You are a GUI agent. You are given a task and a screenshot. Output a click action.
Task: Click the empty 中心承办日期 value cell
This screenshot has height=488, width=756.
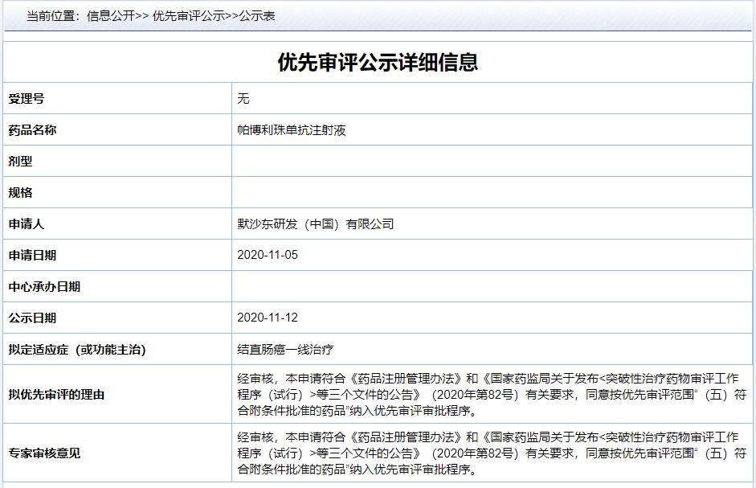pos(492,287)
